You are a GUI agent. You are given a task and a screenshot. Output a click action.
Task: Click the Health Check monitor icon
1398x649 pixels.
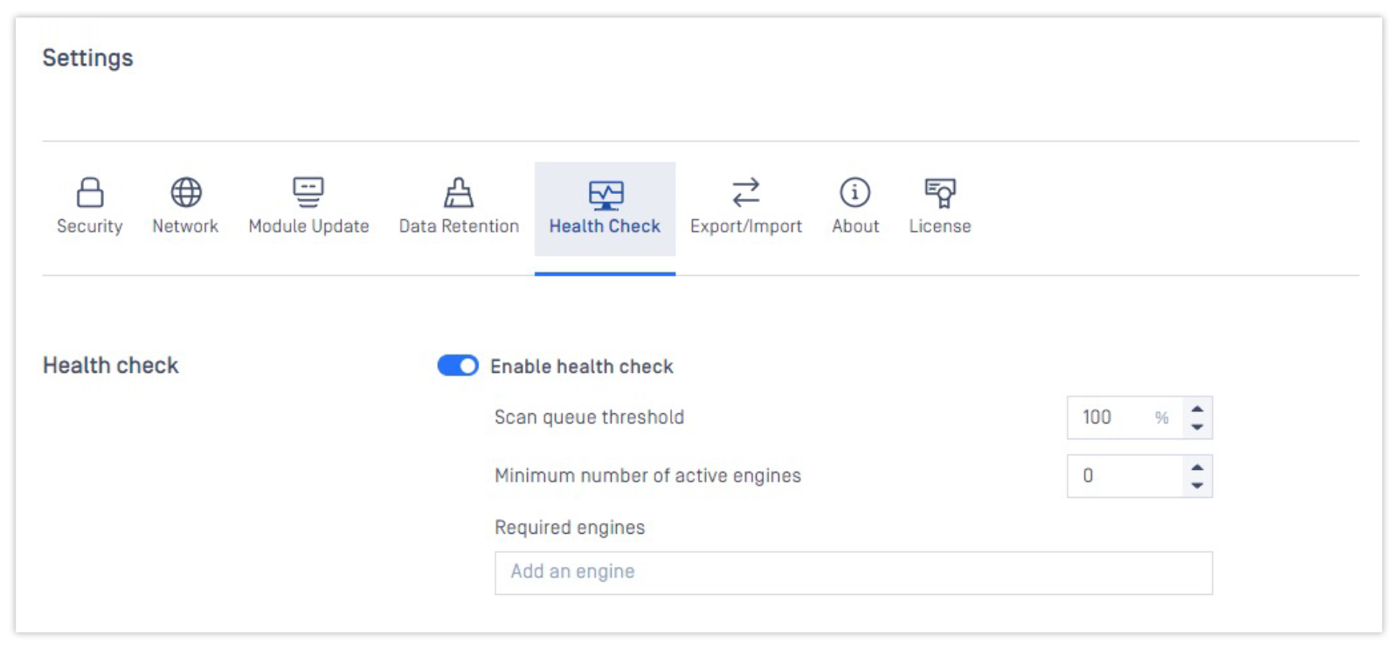606,194
